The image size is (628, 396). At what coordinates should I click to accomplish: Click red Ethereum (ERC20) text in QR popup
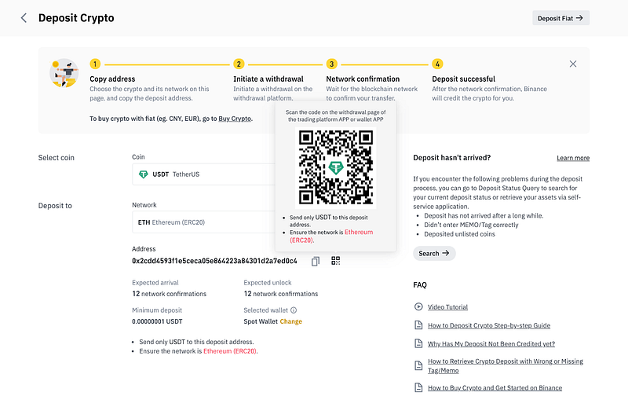coord(331,236)
